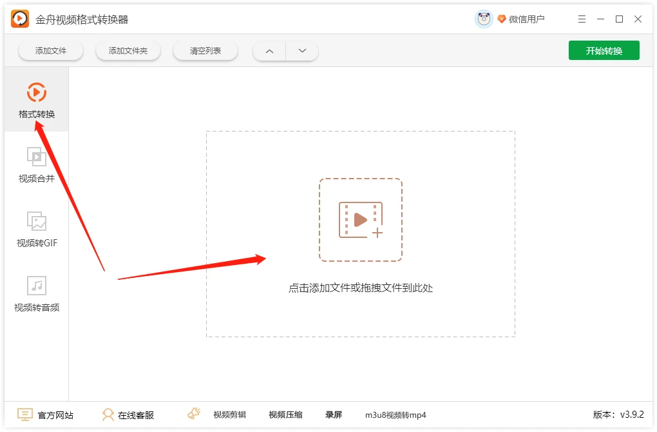Click the person icon for 在线客服
Screen dimensions: 657x432
coord(108,415)
